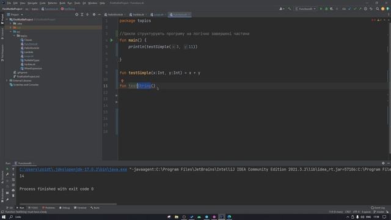The image size is (391, 220).
Task: Open Classes file in project tree
Action: tap(26, 40)
